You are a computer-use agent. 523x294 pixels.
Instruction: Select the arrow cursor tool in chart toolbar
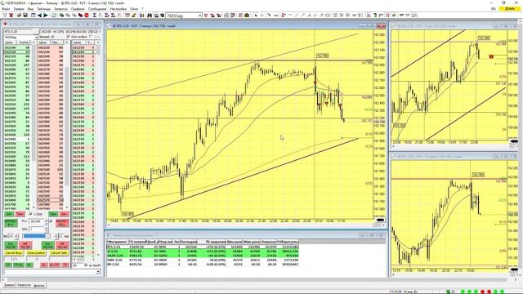(256, 16)
